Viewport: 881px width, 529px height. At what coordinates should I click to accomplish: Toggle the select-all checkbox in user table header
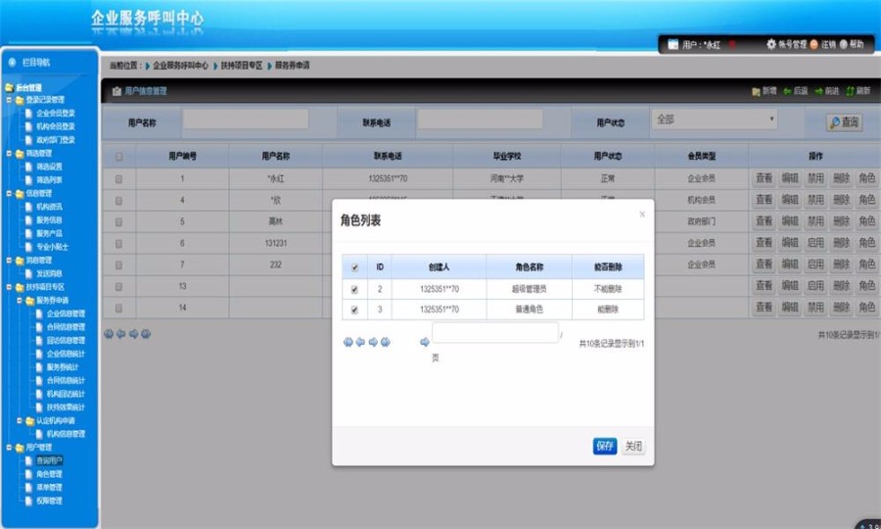click(x=119, y=157)
